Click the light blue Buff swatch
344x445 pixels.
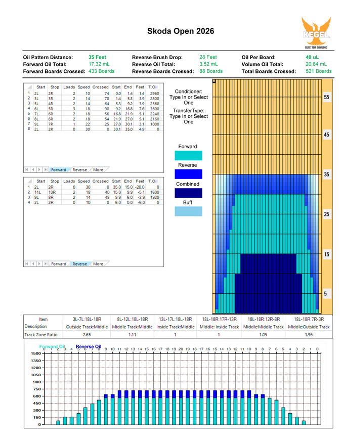pos(188,212)
